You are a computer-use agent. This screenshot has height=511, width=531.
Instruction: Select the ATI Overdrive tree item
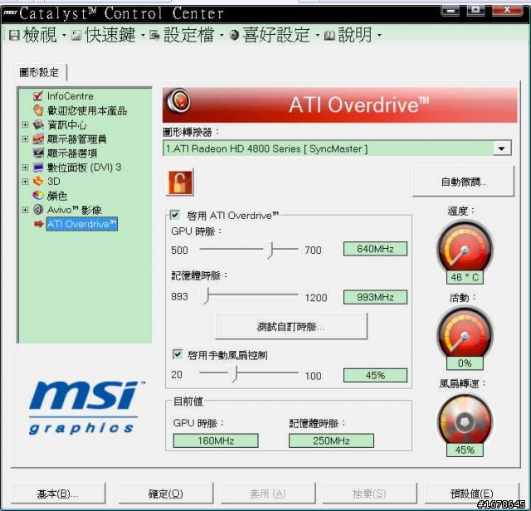point(82,224)
